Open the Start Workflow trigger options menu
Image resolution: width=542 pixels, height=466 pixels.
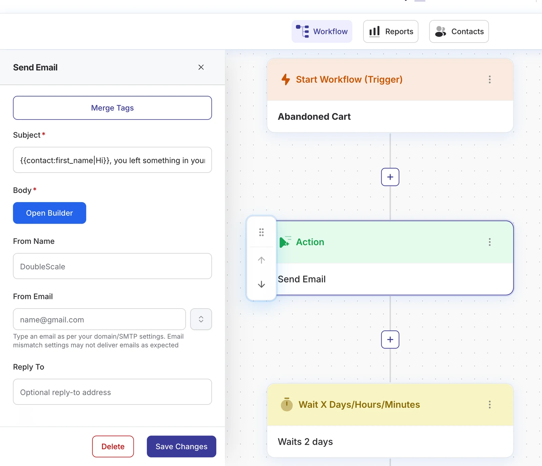(x=489, y=80)
